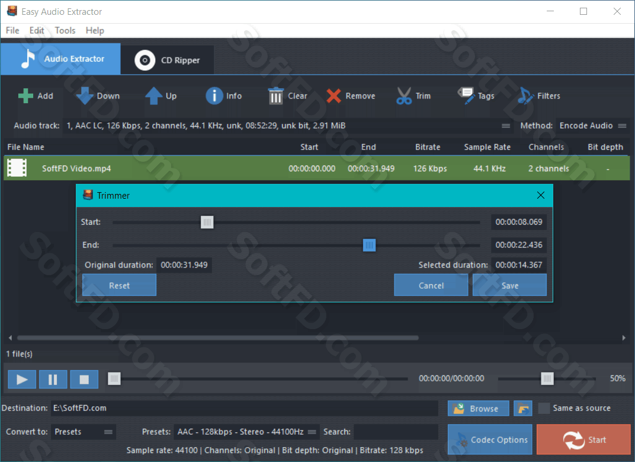The width and height of the screenshot is (635, 462).
Task: Click the Channels column header
Action: pos(546,147)
